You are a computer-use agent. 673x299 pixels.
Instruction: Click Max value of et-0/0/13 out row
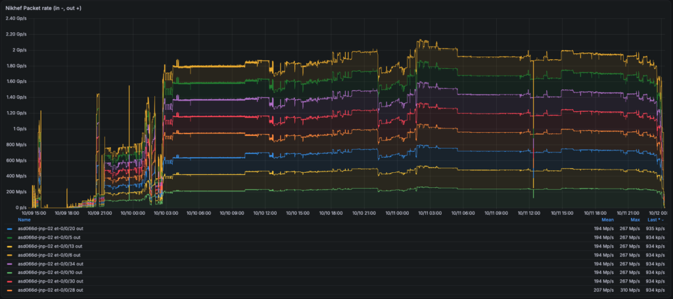click(630, 246)
